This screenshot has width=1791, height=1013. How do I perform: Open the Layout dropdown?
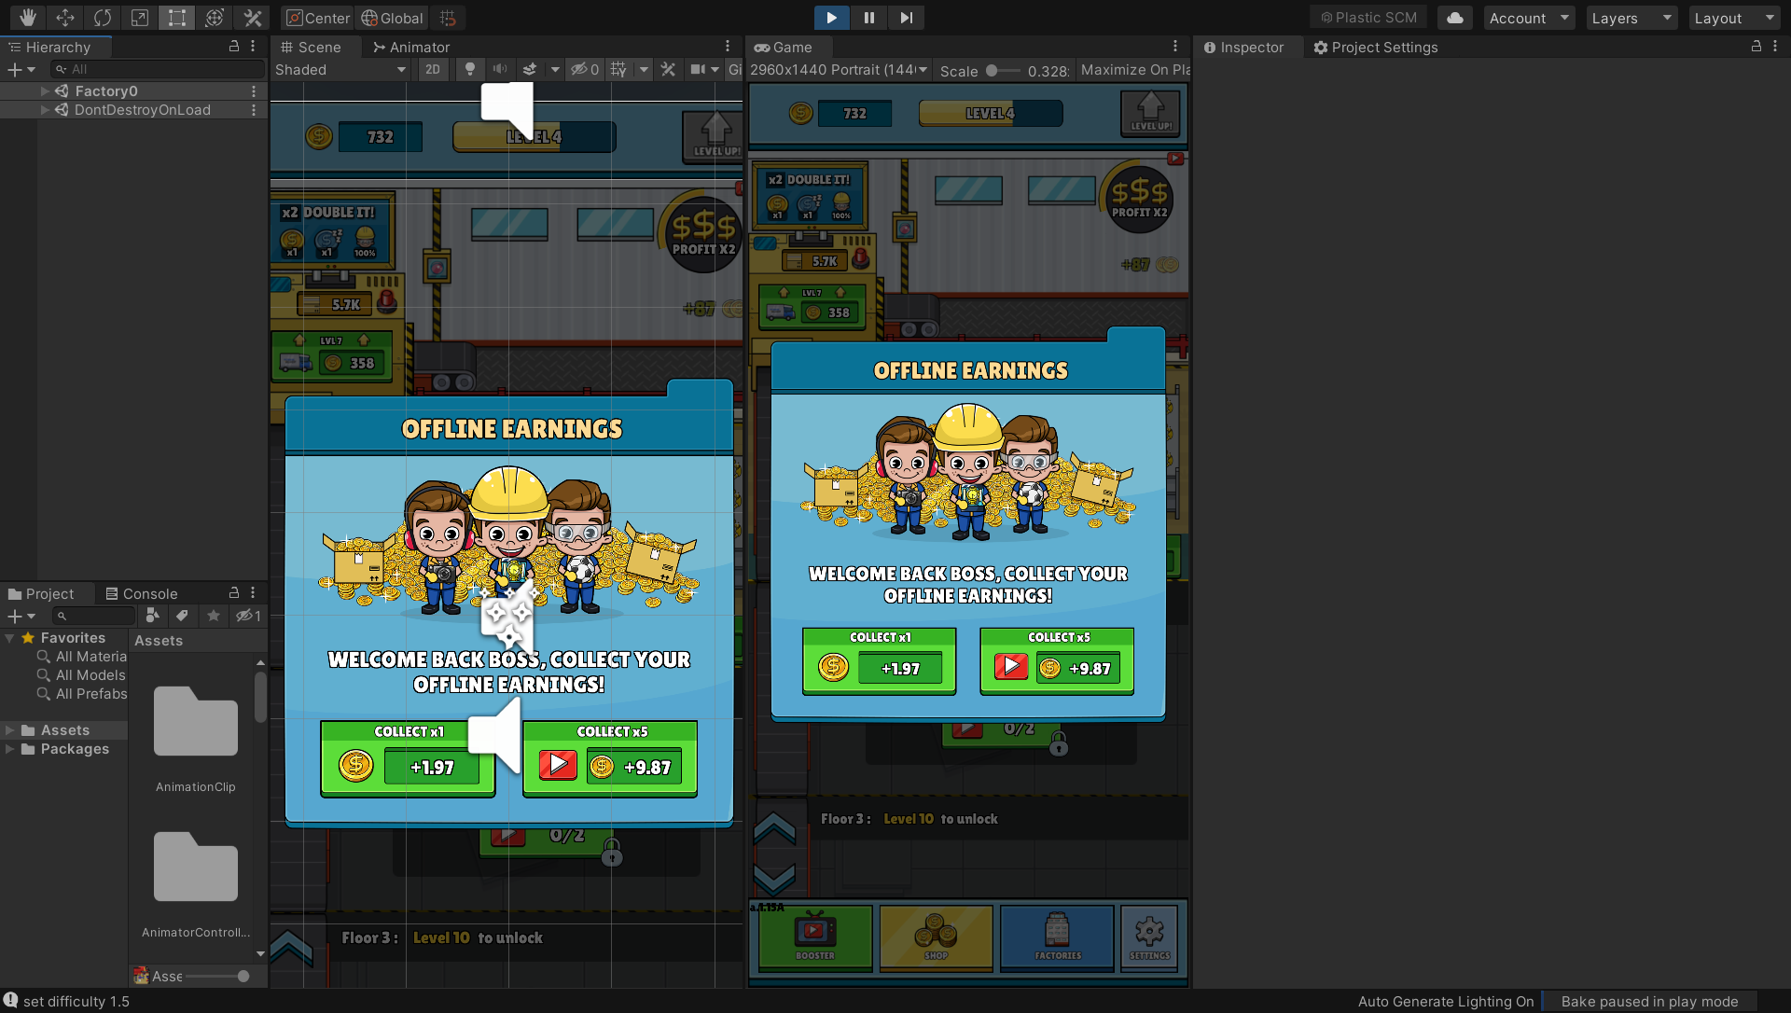1733,18
